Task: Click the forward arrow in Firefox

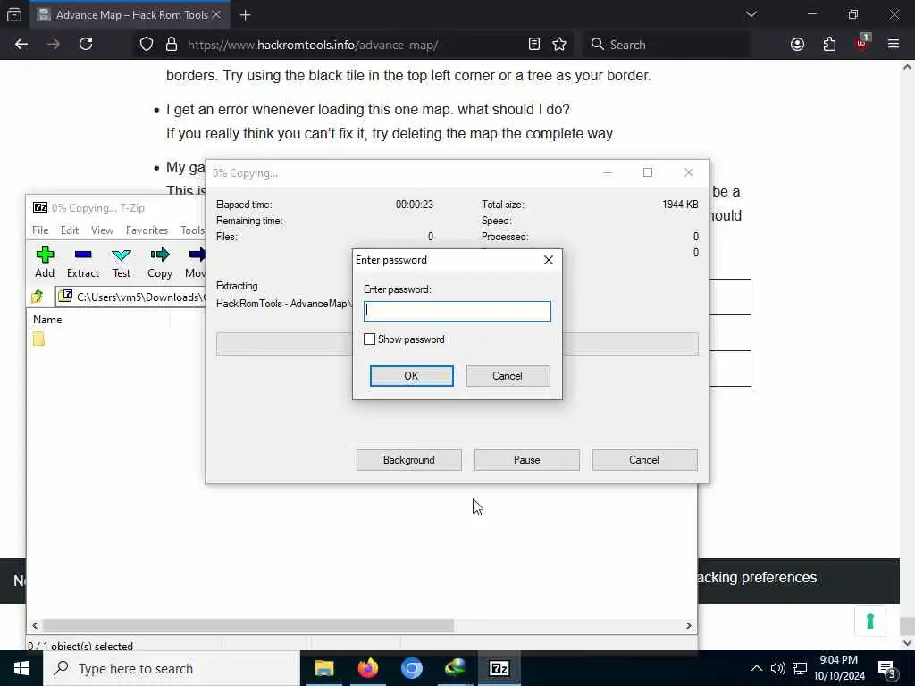Action: pyautogui.click(x=53, y=45)
